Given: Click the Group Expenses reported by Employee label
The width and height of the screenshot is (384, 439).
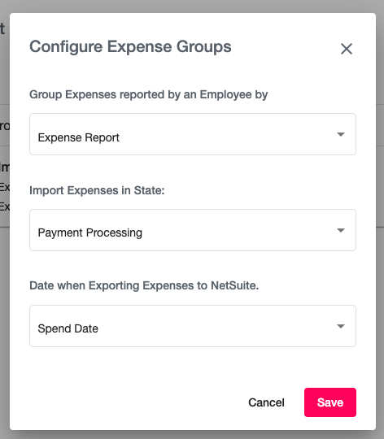Looking at the screenshot, I should [x=148, y=94].
